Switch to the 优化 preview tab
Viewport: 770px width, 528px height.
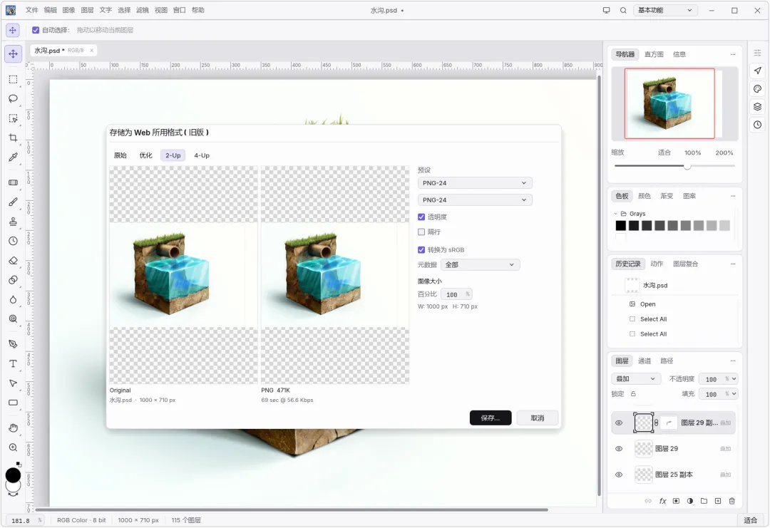[x=146, y=155]
